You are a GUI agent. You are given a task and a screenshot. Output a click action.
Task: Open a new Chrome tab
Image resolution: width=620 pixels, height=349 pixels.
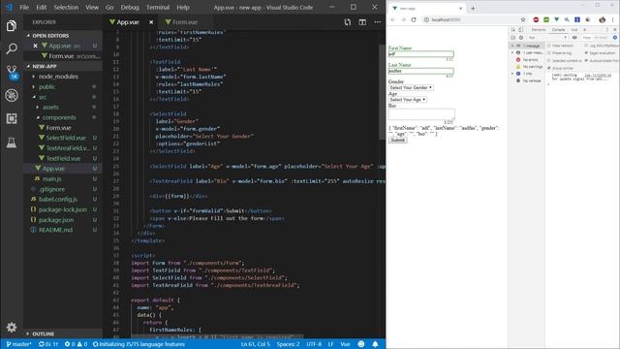coord(473,8)
